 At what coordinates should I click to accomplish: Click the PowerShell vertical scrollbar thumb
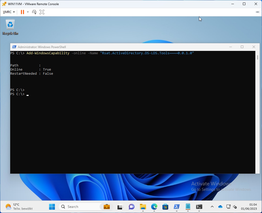point(257,57)
